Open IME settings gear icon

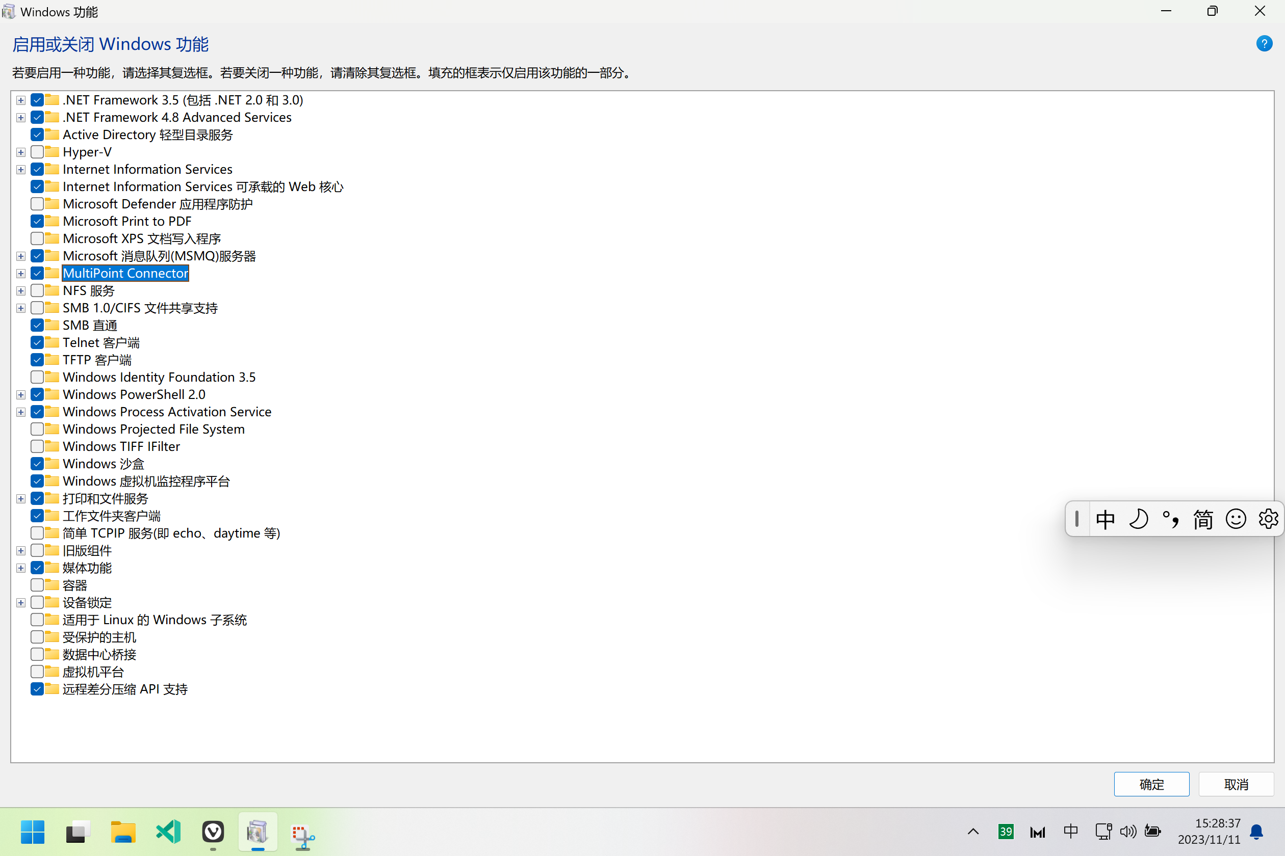click(x=1268, y=519)
